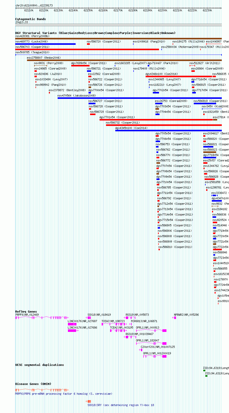Click the 62110k ruler tick label
Viewport: 229px width, 413px height.
click(29, 10)
